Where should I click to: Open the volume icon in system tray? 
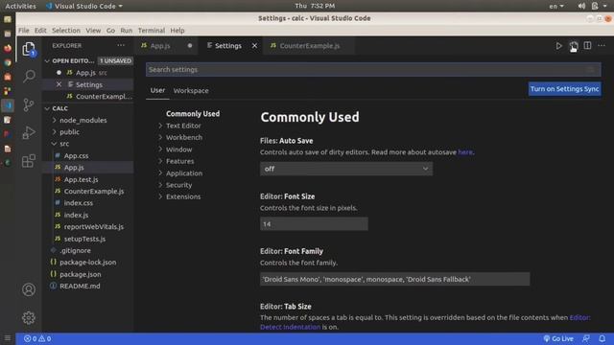click(581, 6)
